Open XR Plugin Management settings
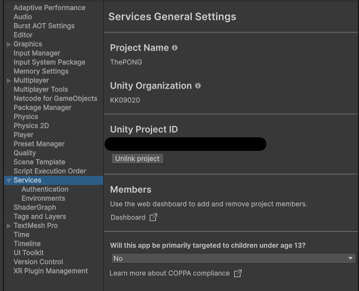This screenshot has width=359, height=291. pos(50,271)
